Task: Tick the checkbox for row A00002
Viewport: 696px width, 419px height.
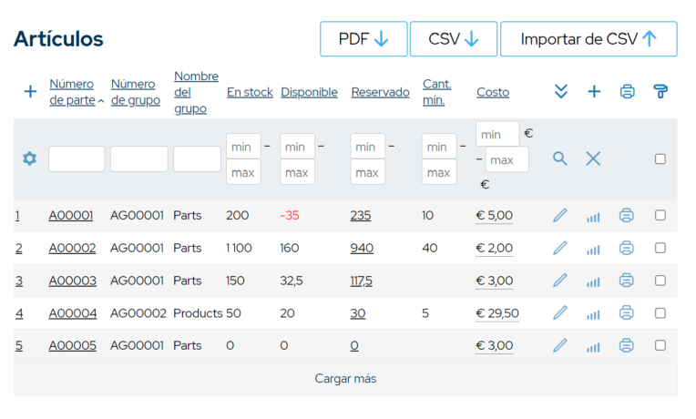Action: [660, 248]
